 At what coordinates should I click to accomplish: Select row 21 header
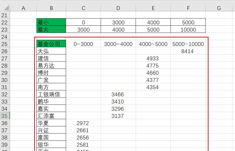(x=5, y=15)
